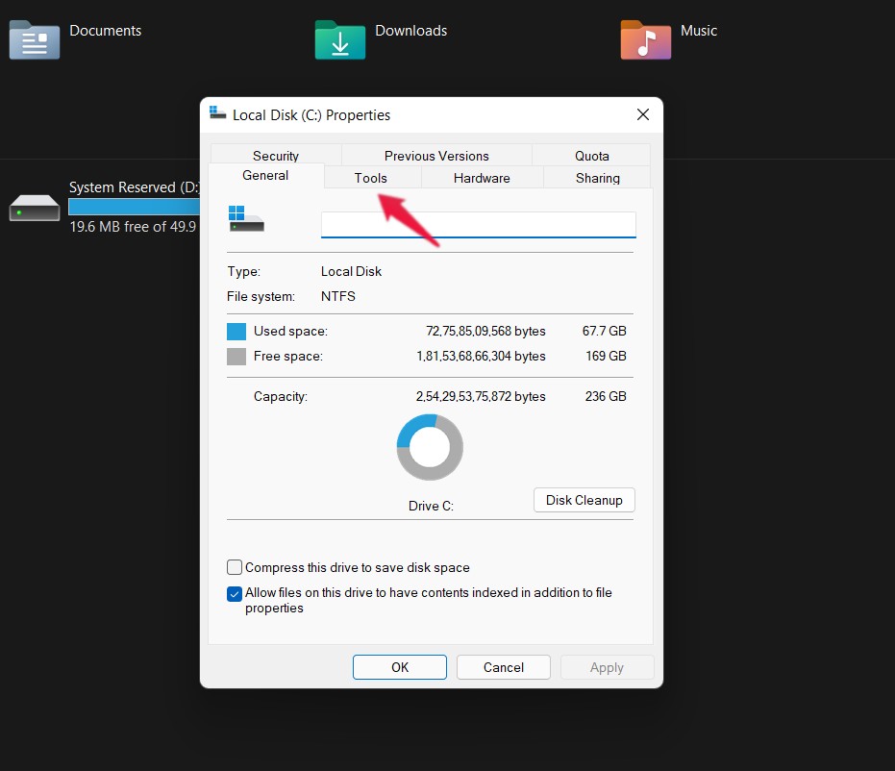Image resolution: width=895 pixels, height=771 pixels.
Task: Open the Downloads folder icon
Action: coord(340,40)
